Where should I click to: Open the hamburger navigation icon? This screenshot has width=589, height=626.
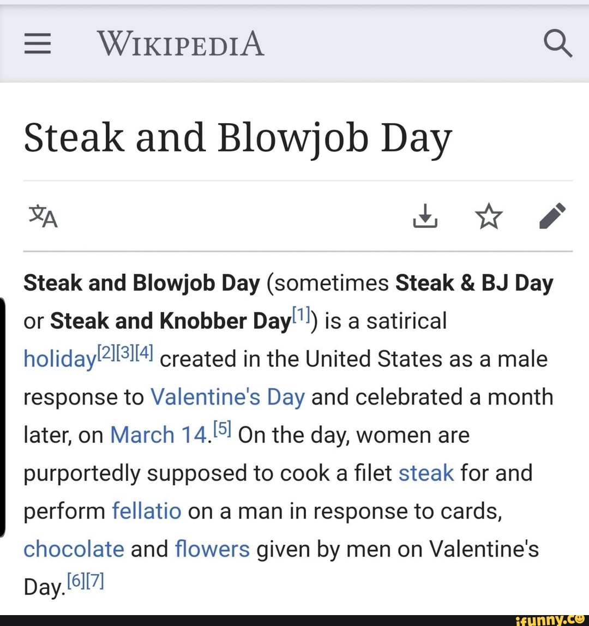click(37, 44)
